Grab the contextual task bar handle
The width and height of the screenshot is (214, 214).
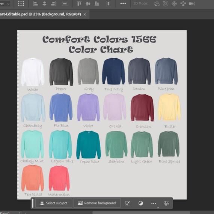(33, 203)
